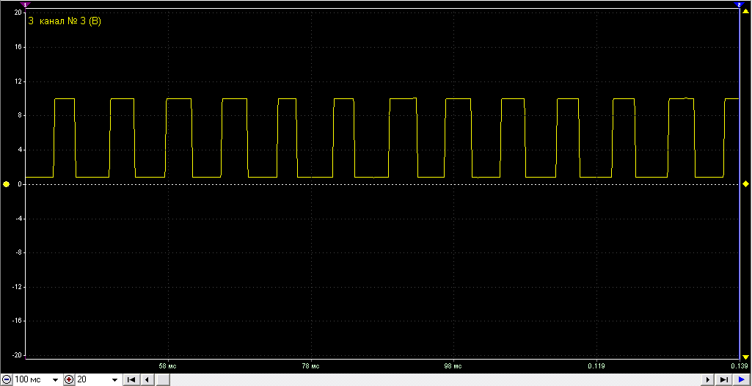Select the канал № 3 (В) channel label
752x386 pixels.
(x=69, y=21)
